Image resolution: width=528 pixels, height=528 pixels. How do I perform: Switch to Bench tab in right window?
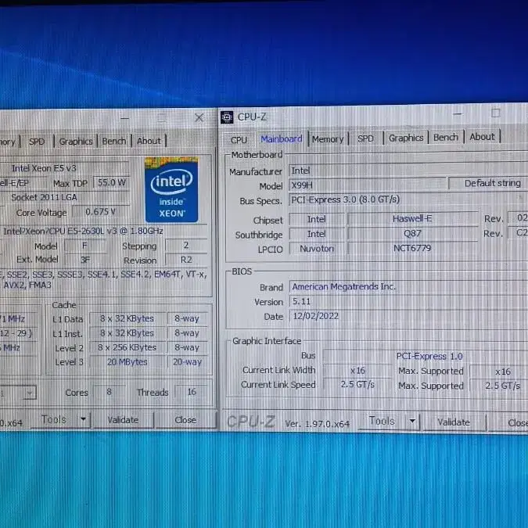coord(446,137)
